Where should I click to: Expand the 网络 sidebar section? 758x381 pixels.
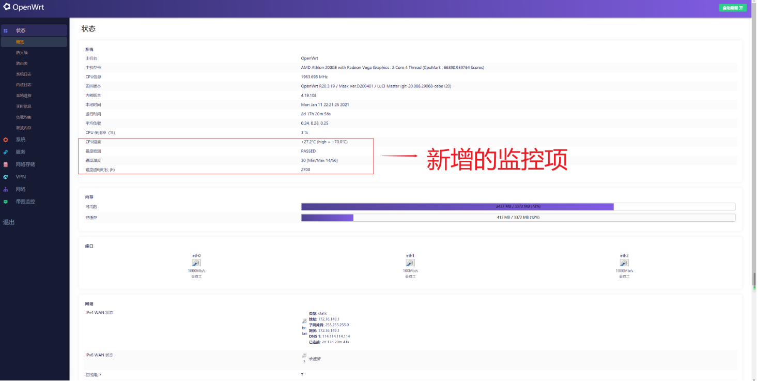pos(21,189)
